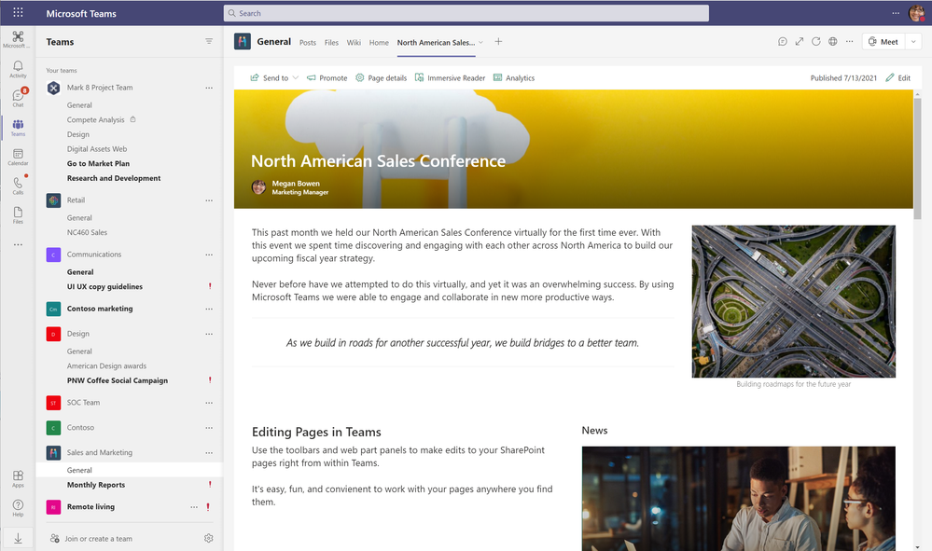This screenshot has height=551, width=932.
Task: Click the page vertical scrollbar
Action: 917,159
